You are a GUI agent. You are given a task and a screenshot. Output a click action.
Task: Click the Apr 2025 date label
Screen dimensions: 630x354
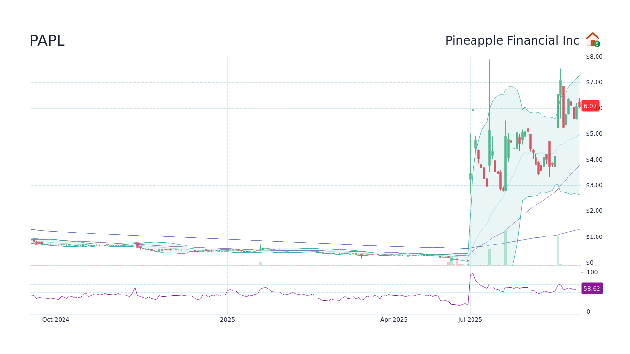[x=393, y=319]
